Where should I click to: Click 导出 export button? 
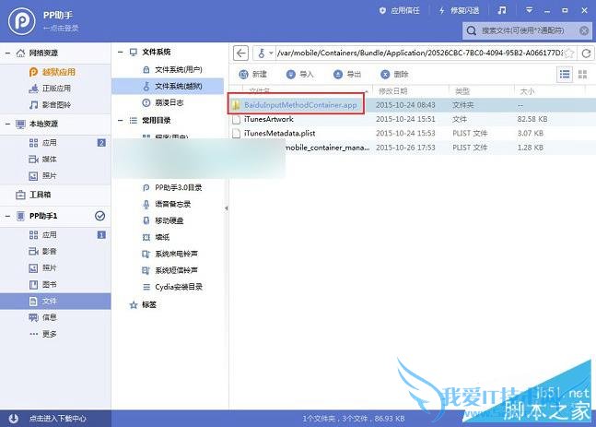(347, 74)
